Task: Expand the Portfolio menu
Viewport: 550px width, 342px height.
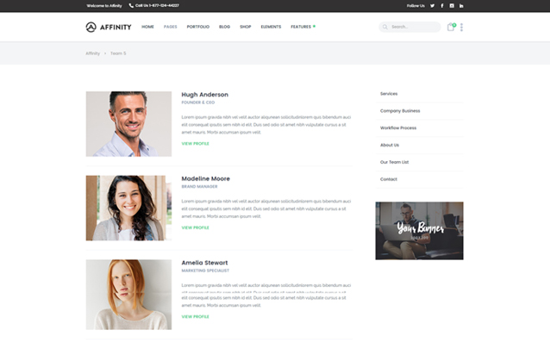Action: click(x=197, y=27)
